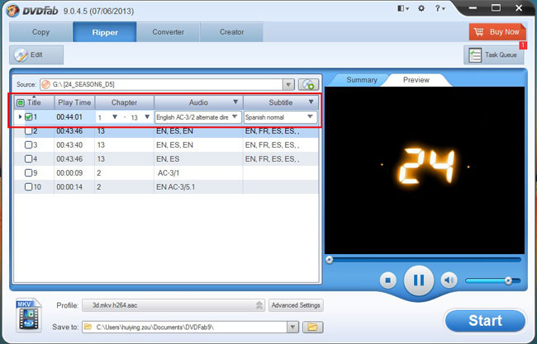Expand the title 1 row arrow
Viewport: 537px width, 344px height.
point(20,117)
